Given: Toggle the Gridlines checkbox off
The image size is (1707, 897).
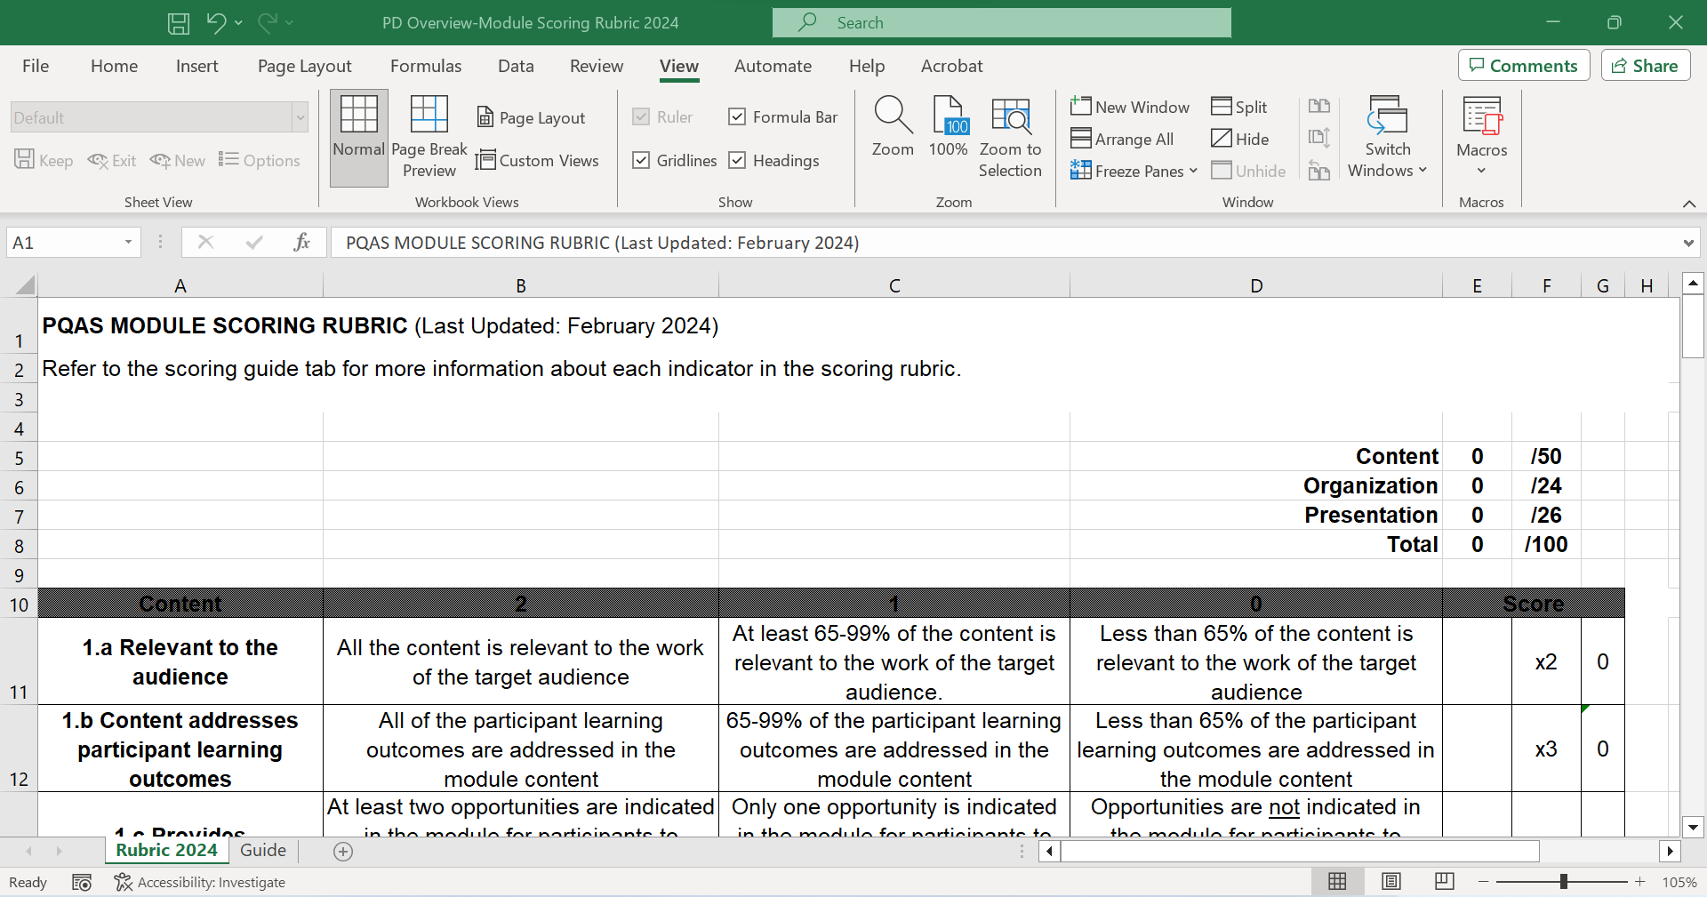Looking at the screenshot, I should [642, 160].
